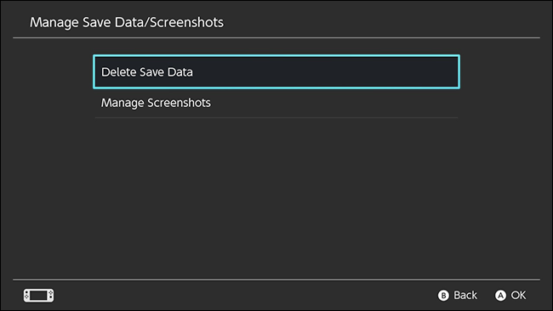The image size is (553, 311).
Task: Click the word 'Screenshots' in the header
Action: click(x=187, y=22)
